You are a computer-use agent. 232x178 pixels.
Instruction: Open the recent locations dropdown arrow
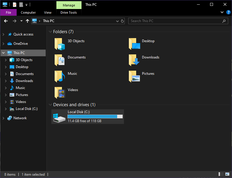(x=21, y=21)
